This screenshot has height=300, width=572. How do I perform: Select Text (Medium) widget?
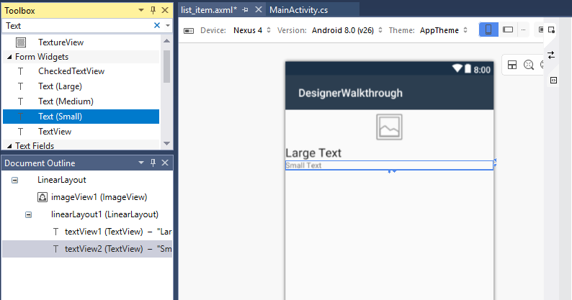(x=81, y=101)
